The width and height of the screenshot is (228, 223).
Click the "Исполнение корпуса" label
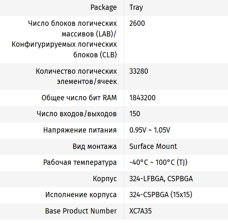[81, 195]
